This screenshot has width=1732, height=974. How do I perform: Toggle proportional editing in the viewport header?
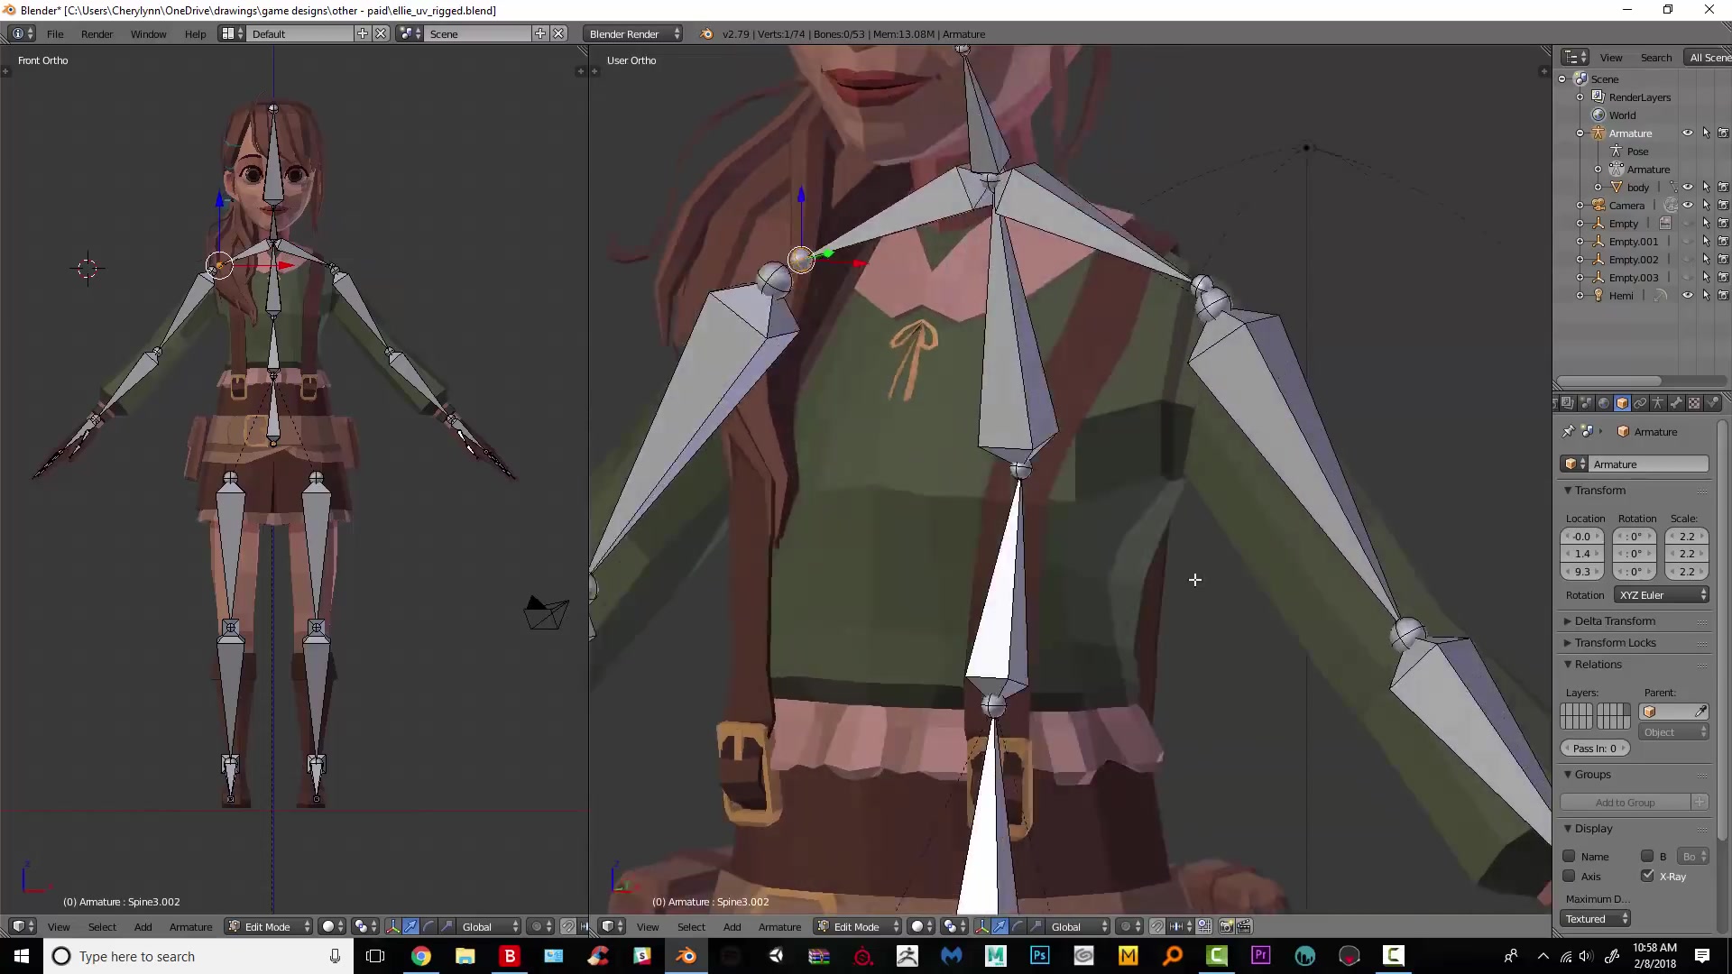coord(1126,926)
